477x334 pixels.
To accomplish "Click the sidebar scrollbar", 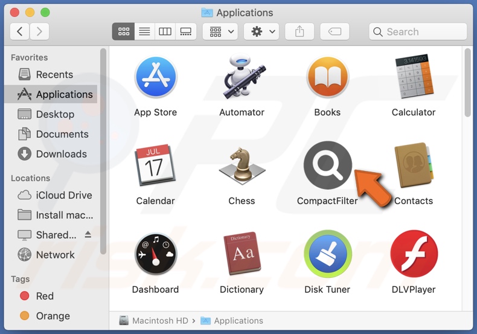I will pyautogui.click(x=103, y=151).
